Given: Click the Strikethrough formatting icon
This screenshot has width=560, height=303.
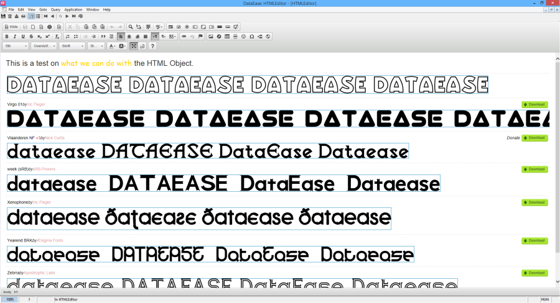Looking at the screenshot, I should (31, 37).
